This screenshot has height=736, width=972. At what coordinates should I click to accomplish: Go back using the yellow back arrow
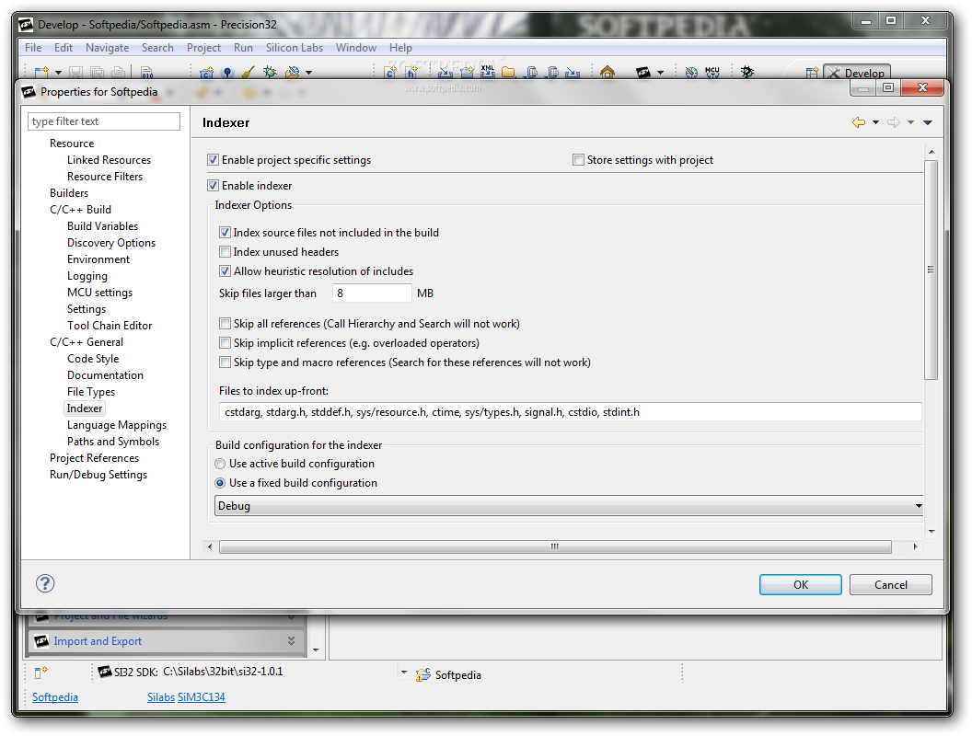point(859,122)
